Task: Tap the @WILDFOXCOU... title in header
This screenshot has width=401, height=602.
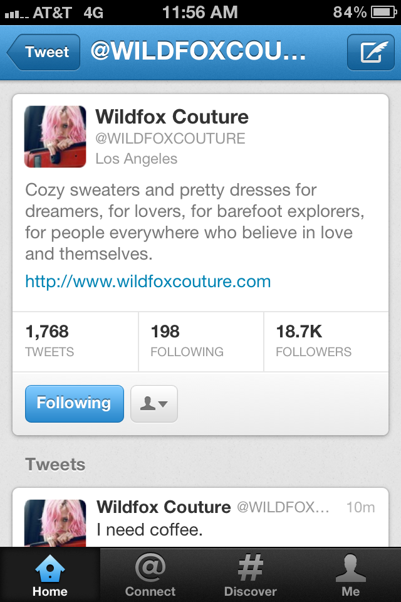Action: [x=198, y=51]
